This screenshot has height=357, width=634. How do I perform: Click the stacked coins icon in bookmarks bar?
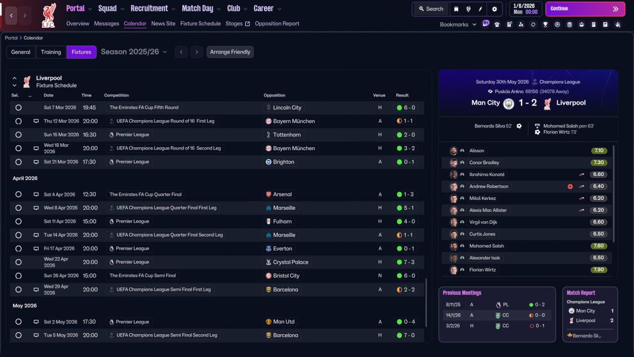coord(570,24)
